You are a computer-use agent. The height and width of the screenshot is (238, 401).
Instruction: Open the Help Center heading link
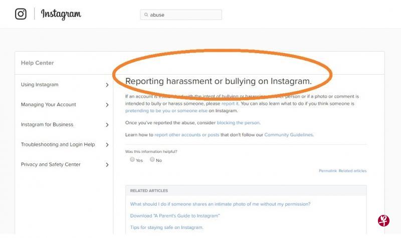click(37, 63)
